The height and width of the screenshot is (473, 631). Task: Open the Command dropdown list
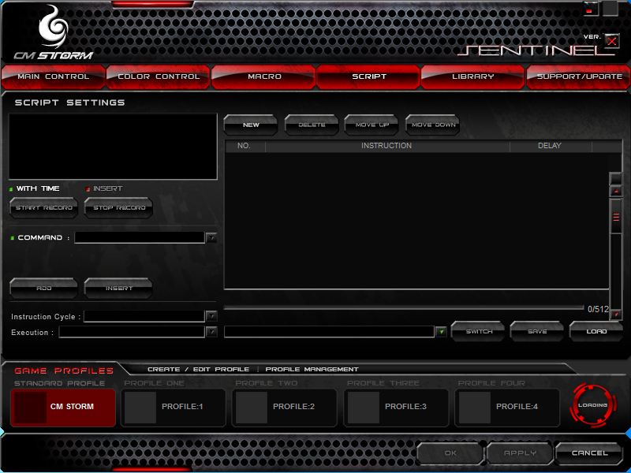click(211, 237)
